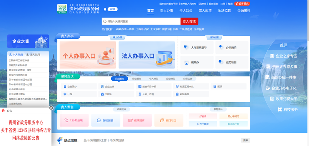This screenshot has height=146, width=309.
Task: Click the 盯系统平台 button
Action: [x=234, y=124]
